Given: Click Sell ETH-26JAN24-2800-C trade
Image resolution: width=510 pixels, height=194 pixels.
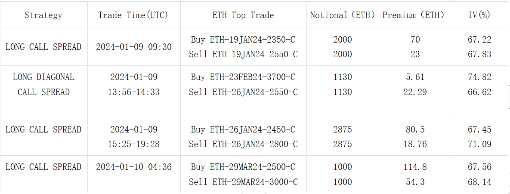Looking at the screenshot, I should [243, 144].
